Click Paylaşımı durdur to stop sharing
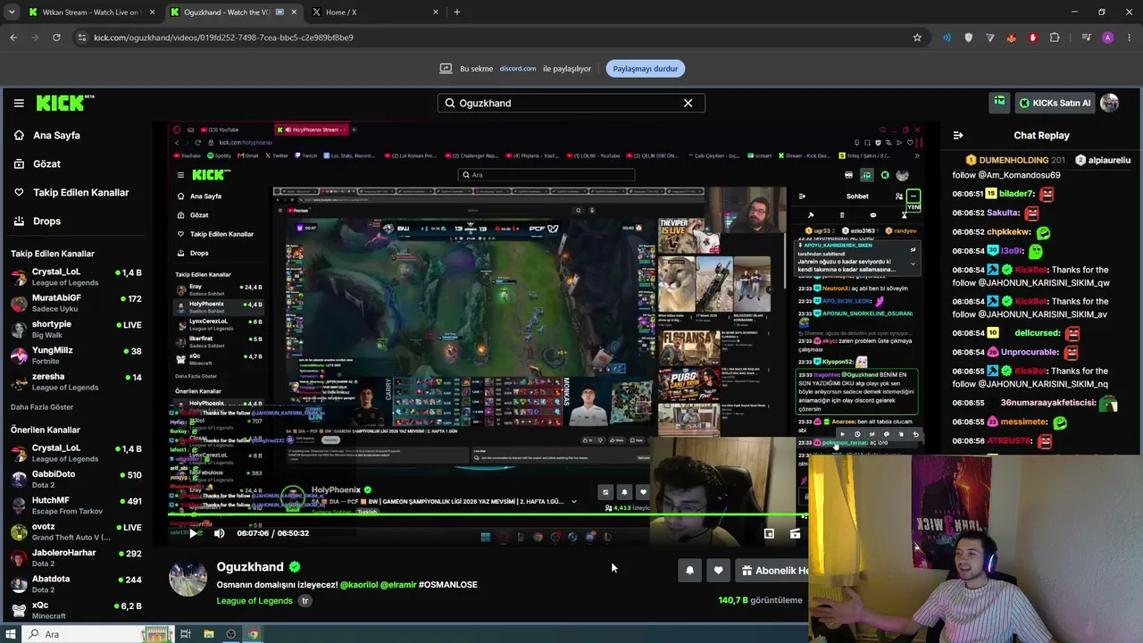This screenshot has height=643, width=1143. (646, 69)
